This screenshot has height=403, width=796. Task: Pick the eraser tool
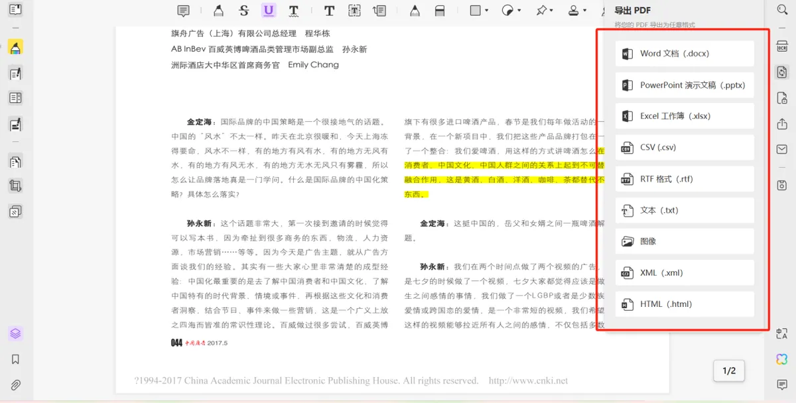(439, 11)
